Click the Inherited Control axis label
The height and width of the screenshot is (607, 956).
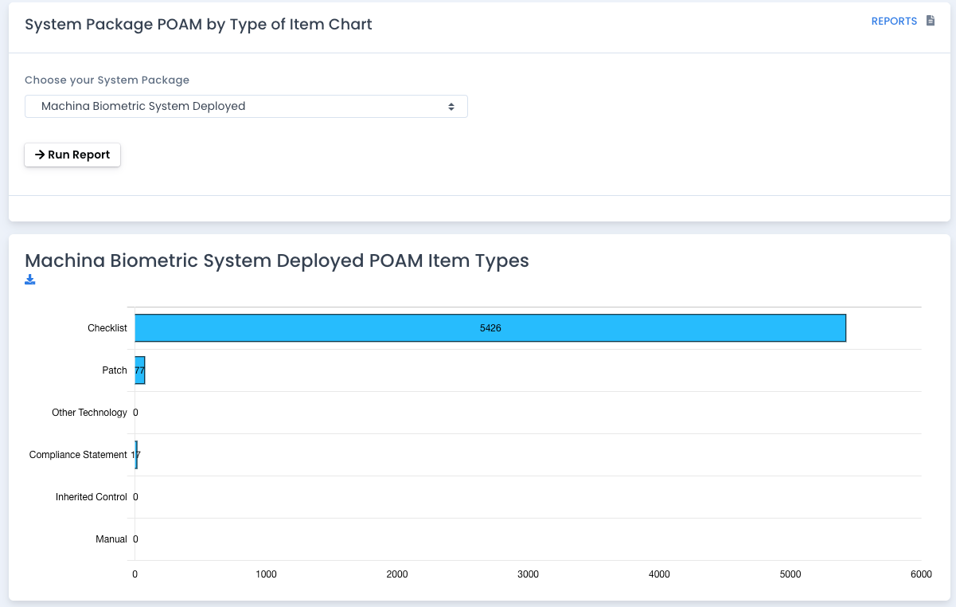click(92, 497)
